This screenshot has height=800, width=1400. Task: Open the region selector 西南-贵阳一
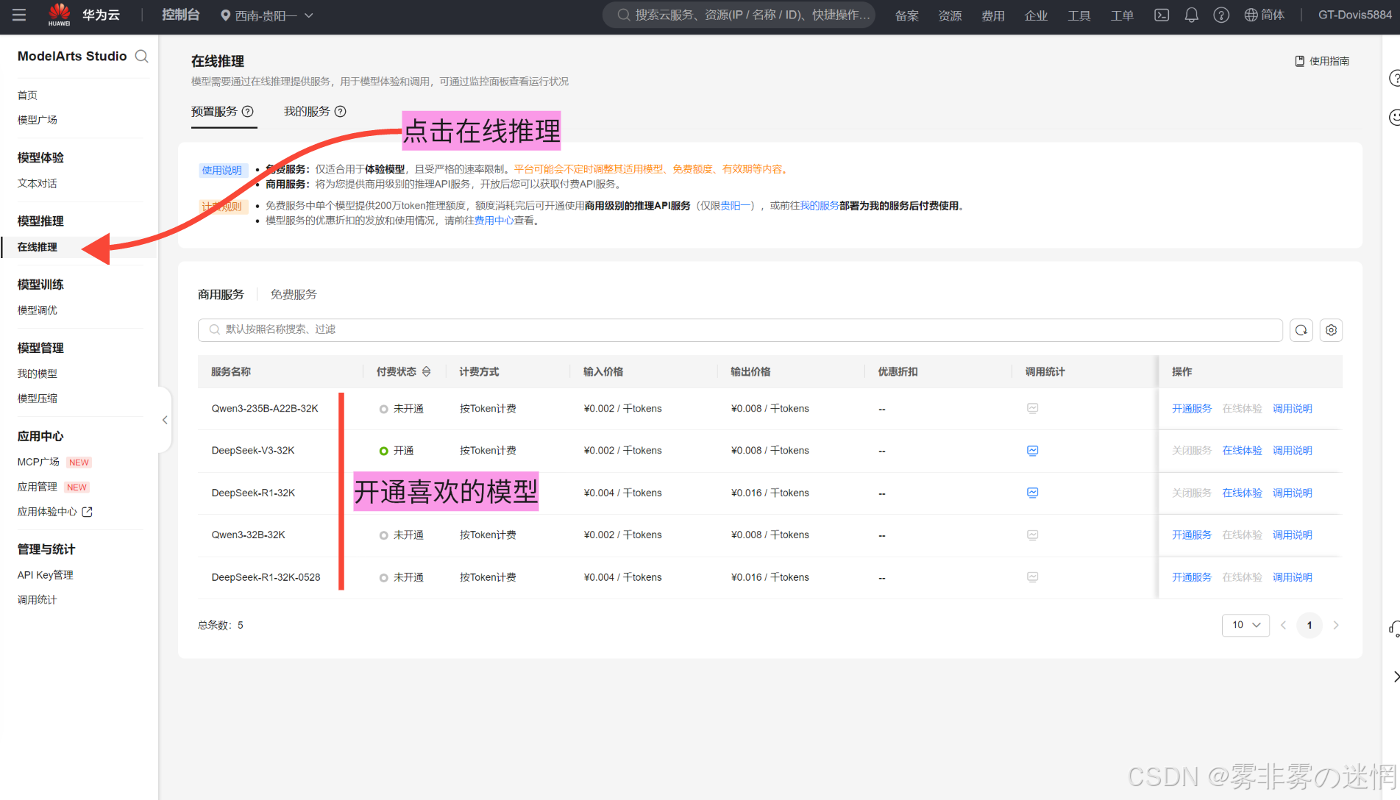click(267, 15)
